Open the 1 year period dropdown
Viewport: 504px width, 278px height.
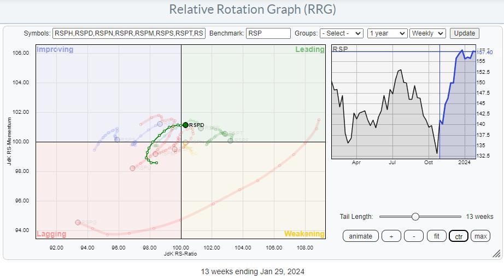point(387,33)
